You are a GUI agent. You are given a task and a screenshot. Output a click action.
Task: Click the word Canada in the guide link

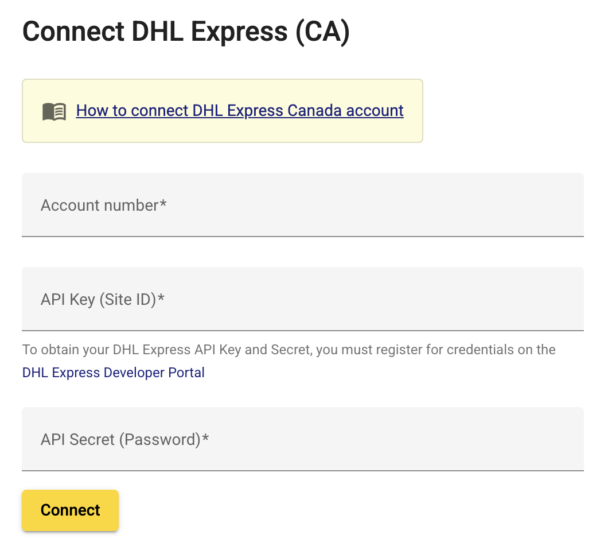[314, 111]
